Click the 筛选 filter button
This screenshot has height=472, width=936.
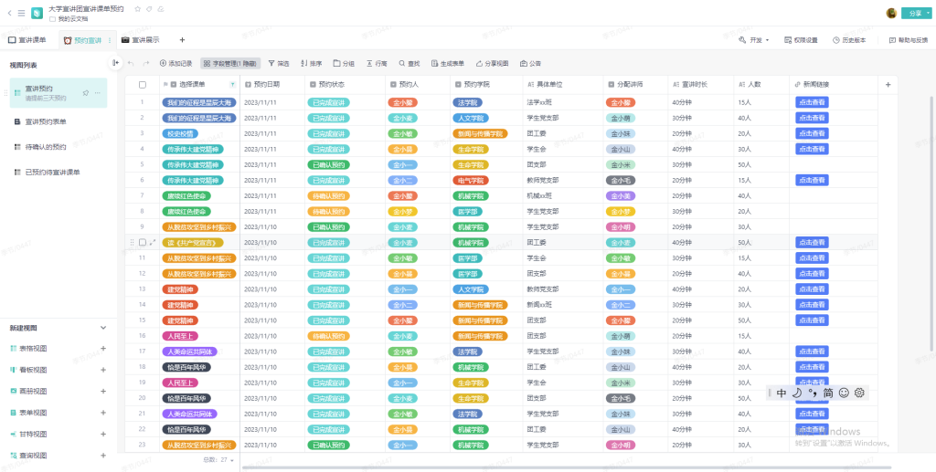pos(279,63)
